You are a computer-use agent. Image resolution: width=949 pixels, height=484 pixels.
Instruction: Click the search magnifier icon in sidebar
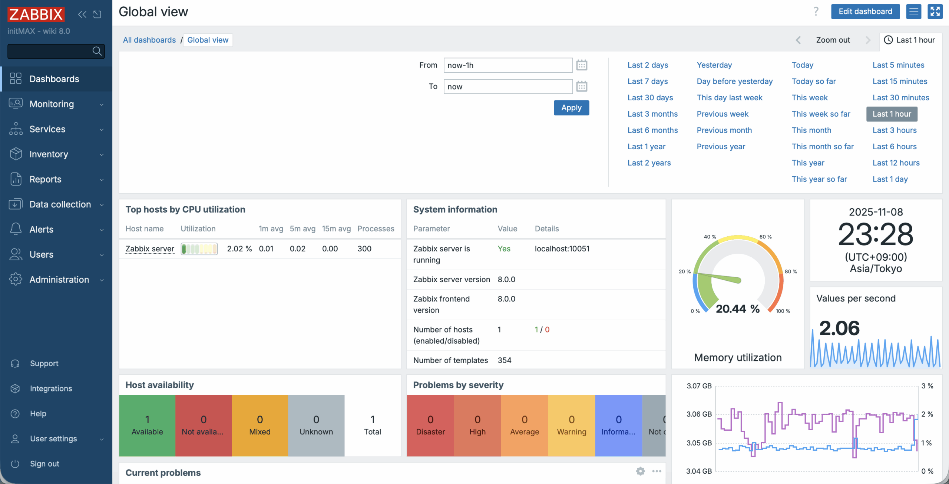click(97, 51)
